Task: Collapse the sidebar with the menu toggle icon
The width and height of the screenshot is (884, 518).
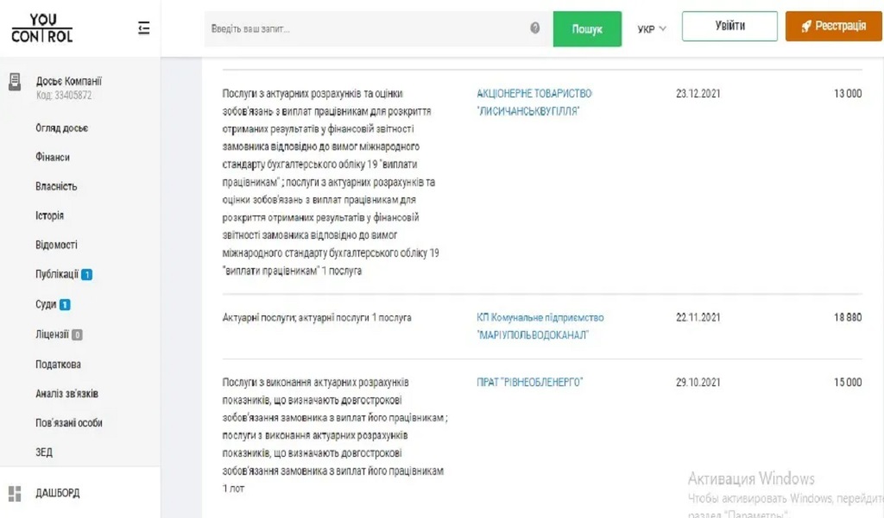Action: click(x=144, y=28)
